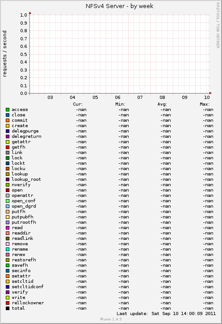Click the black swatch beside total
This screenshot has height=324, width=222.
point(8,308)
